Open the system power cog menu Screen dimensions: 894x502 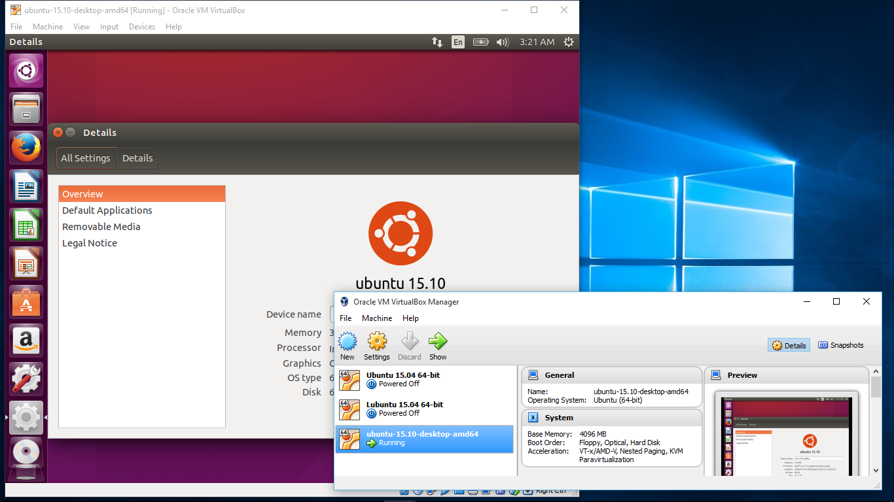568,42
